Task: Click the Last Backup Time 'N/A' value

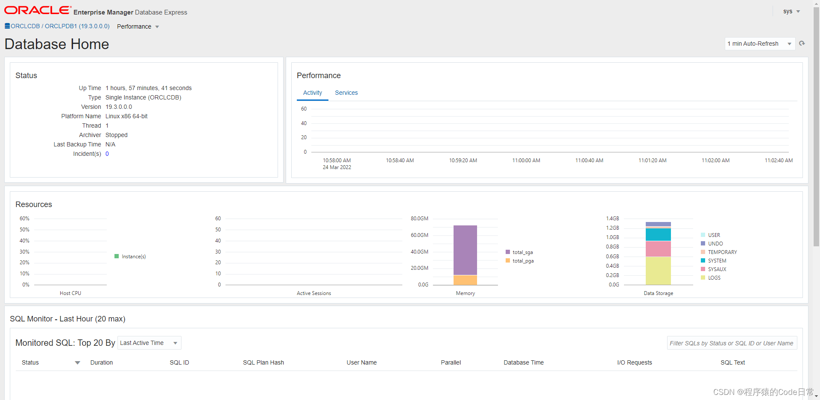Action: coord(111,144)
